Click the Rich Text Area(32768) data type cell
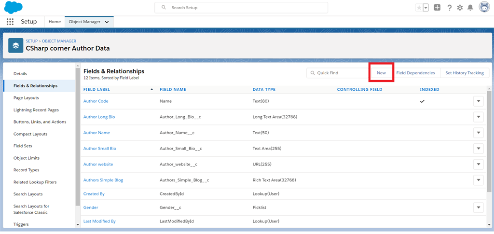Screen dimensions: 494x234 (x=274, y=180)
